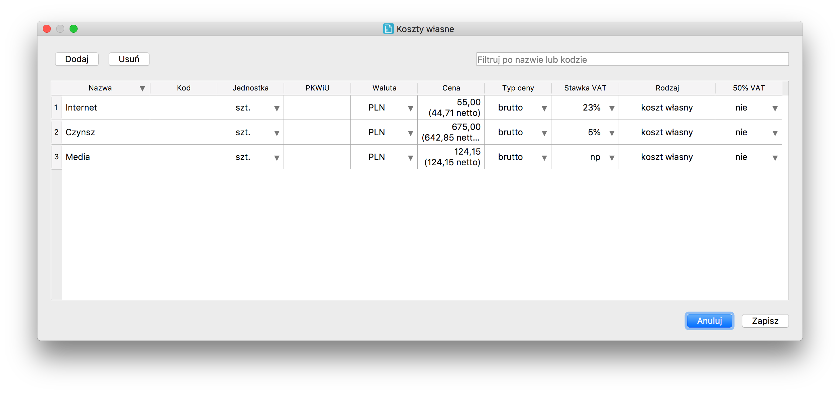Open the Jednostka dropdown for Czynsz
Viewport: 840px width, 394px height.
[x=277, y=133]
